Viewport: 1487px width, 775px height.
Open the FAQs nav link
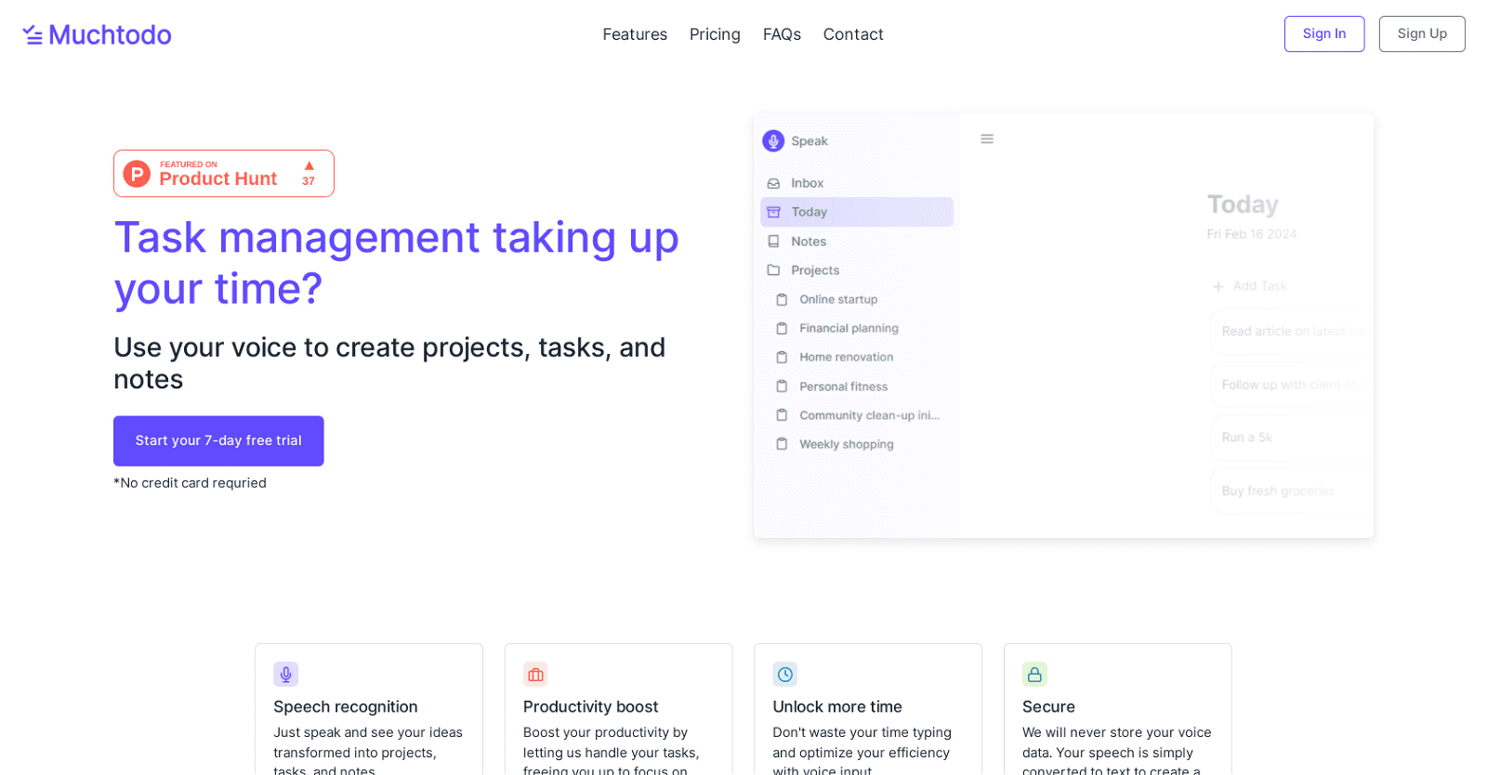(782, 34)
